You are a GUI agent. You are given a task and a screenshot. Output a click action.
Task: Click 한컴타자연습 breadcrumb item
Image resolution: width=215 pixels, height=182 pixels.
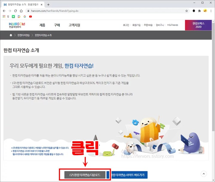click(x=24, y=35)
